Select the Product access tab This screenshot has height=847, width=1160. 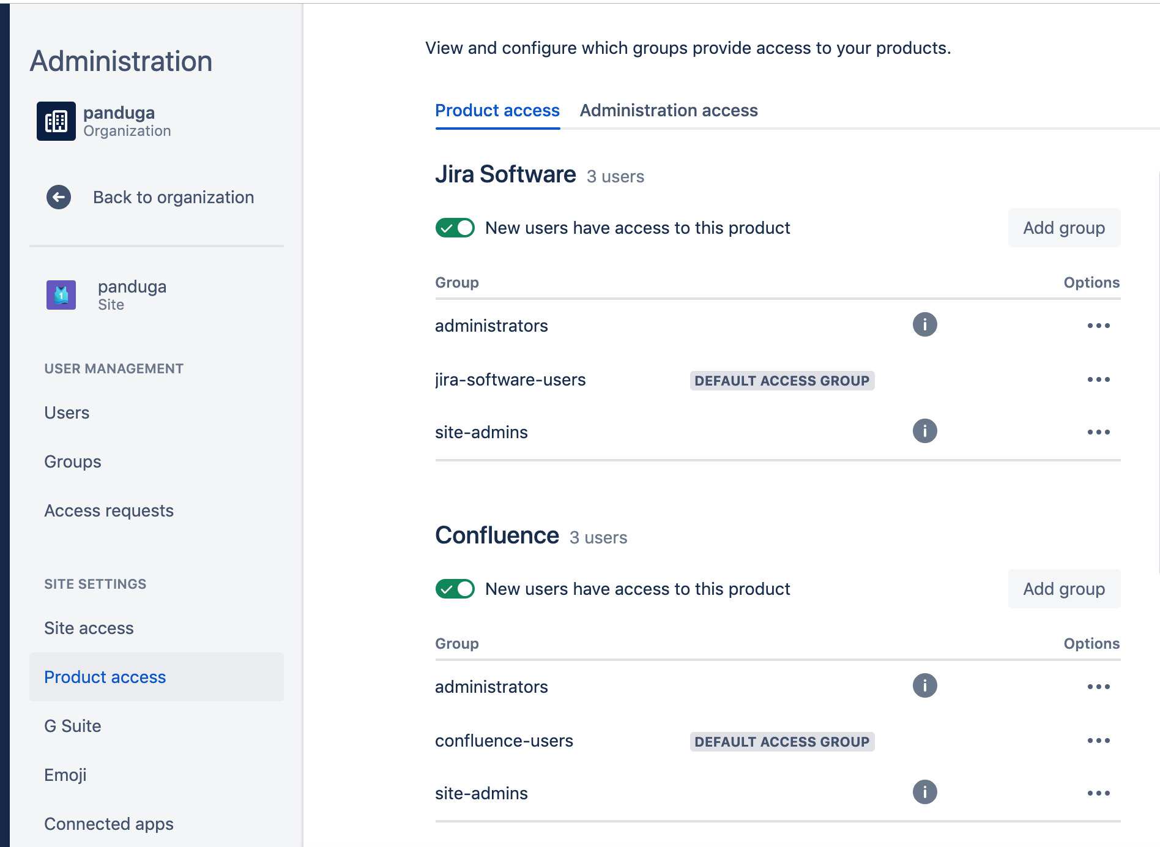tap(497, 110)
